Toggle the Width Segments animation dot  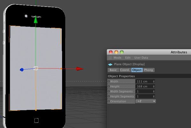point(109,91)
